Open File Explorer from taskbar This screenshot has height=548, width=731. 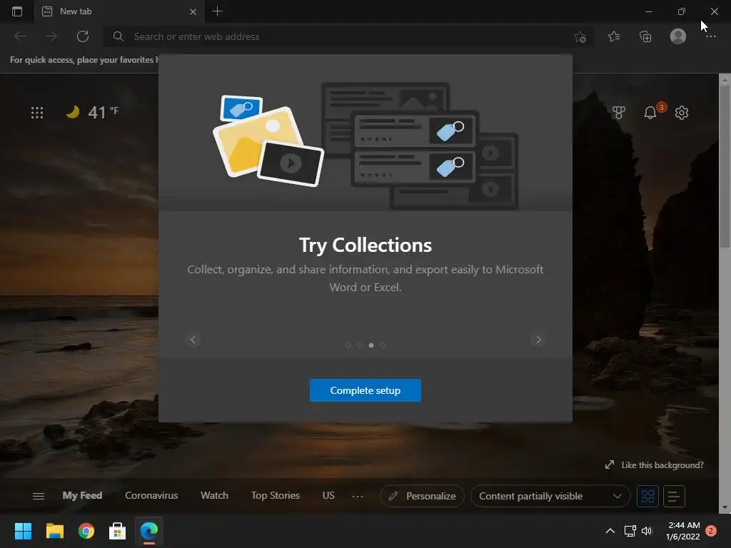tap(54, 531)
